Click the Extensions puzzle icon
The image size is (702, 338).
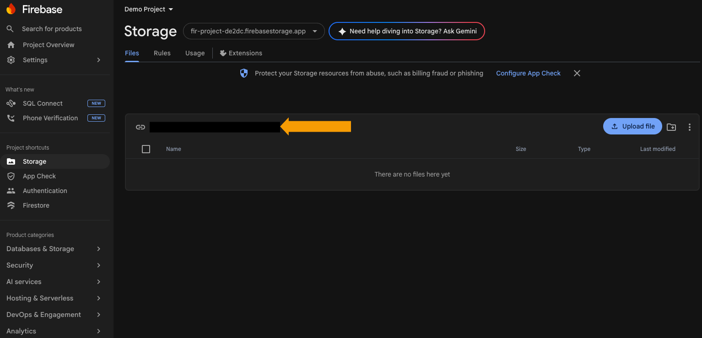(223, 53)
